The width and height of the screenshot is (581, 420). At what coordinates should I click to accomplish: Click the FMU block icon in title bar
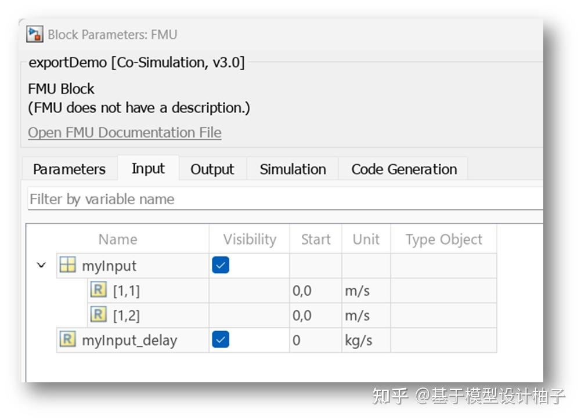click(35, 34)
